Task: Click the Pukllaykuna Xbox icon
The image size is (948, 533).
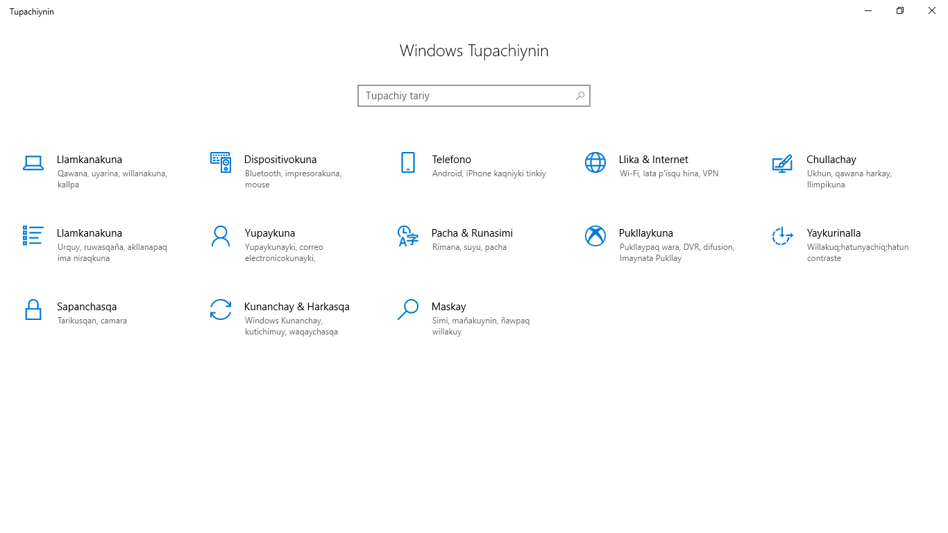Action: pyautogui.click(x=595, y=236)
